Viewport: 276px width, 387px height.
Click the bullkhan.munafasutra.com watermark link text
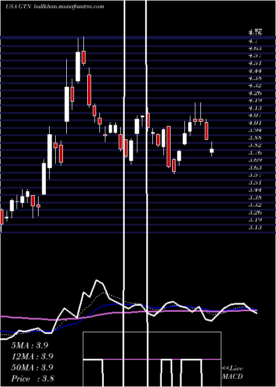click(68, 7)
